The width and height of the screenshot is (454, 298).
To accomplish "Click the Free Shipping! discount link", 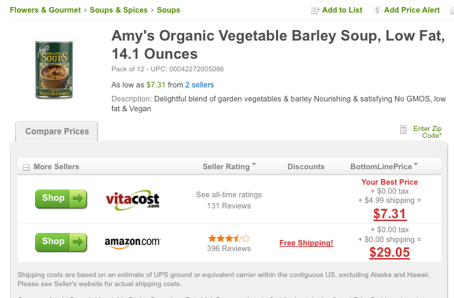I will coord(306,243).
